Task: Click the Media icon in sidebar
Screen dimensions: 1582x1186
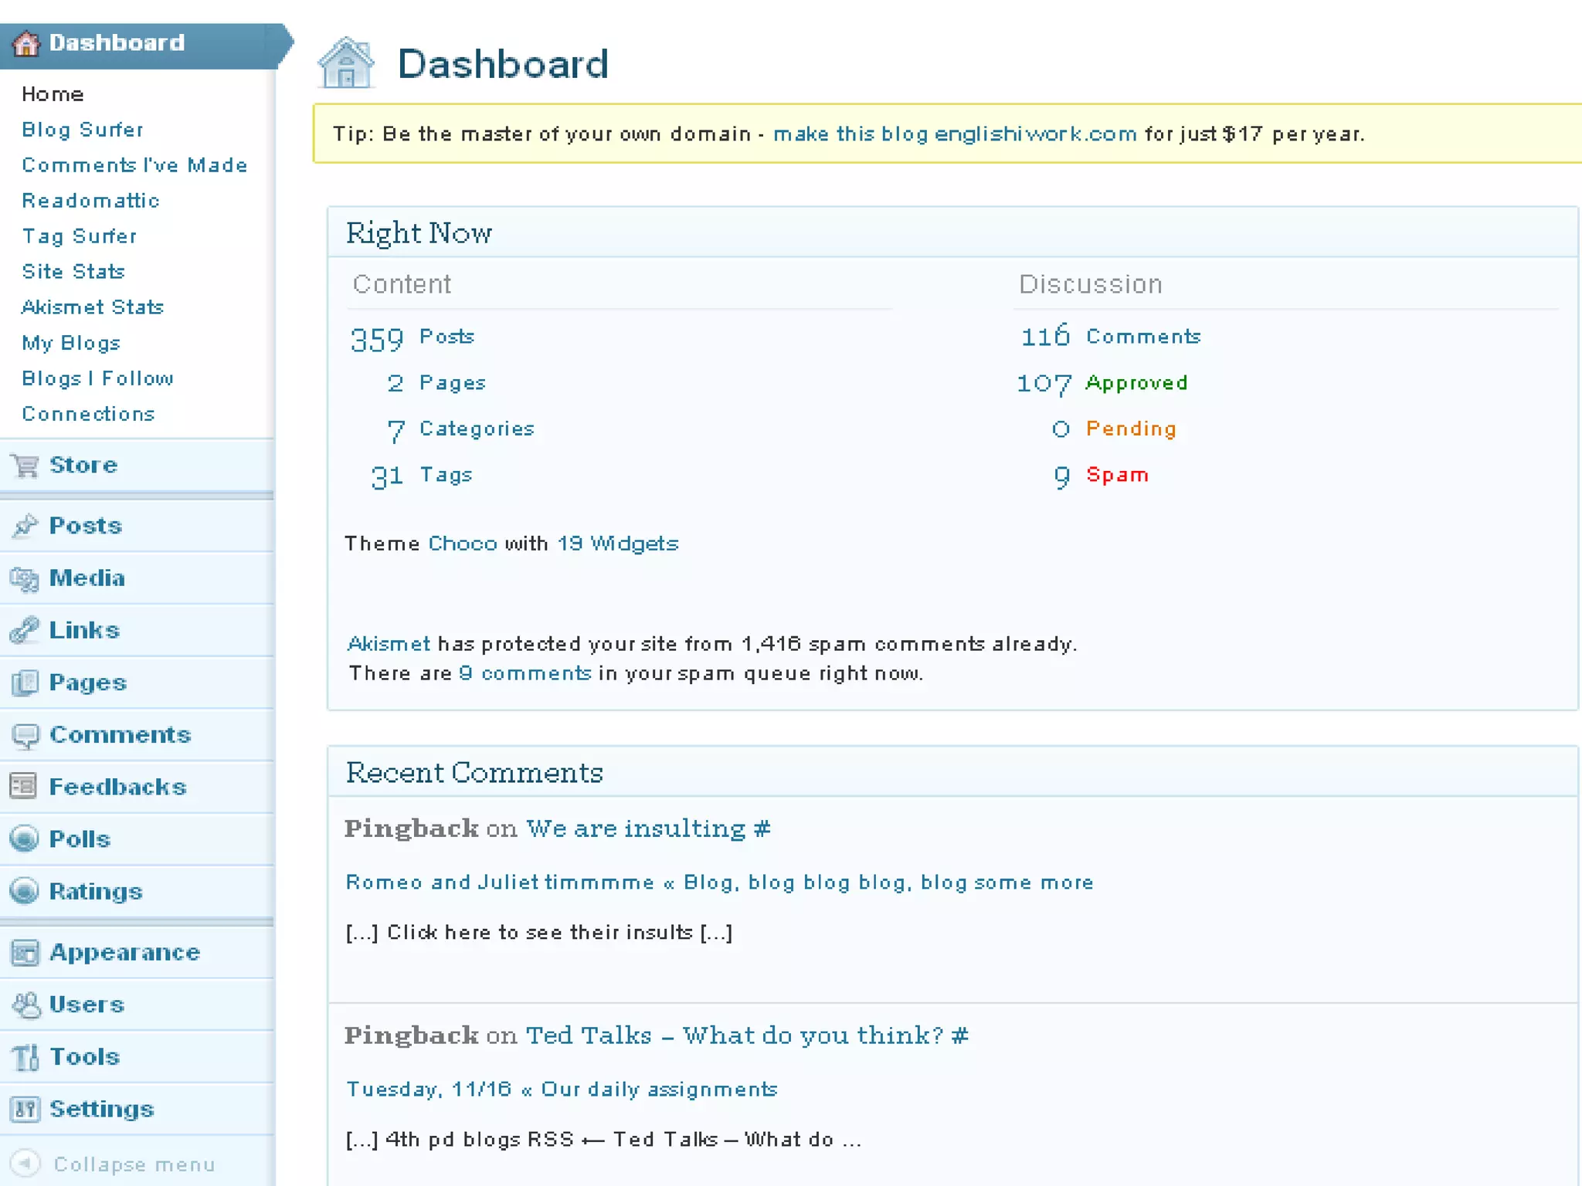Action: coord(25,578)
